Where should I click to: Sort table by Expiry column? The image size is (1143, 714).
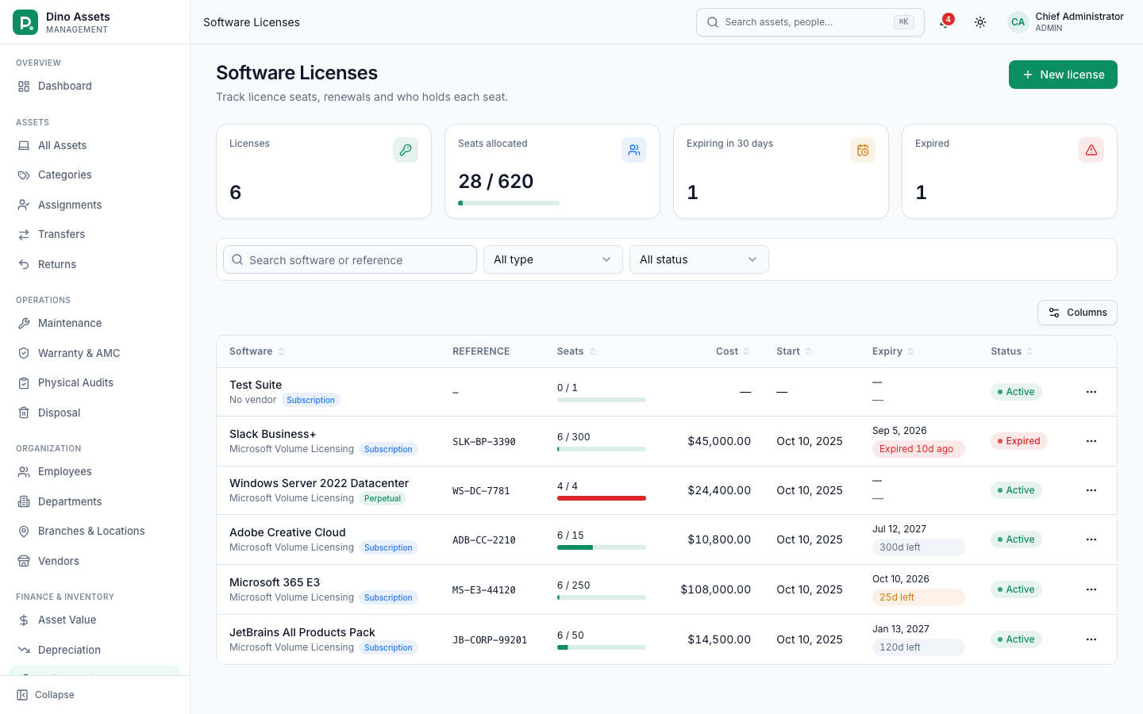point(893,351)
